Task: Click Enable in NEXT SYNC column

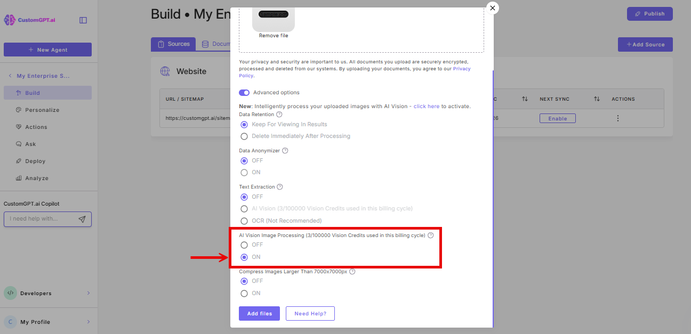Action: [558, 118]
